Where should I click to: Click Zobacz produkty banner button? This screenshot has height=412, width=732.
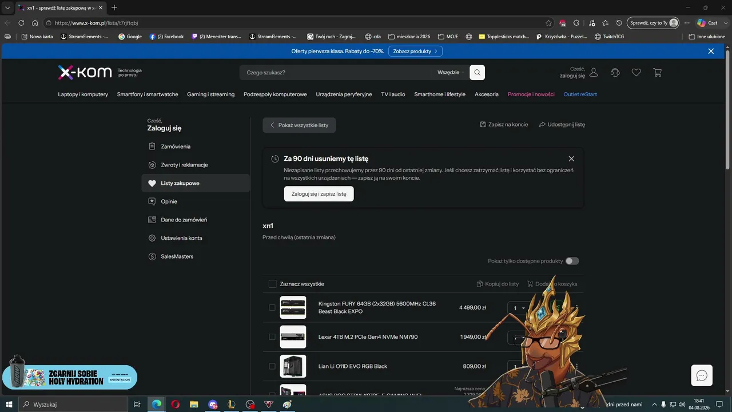point(415,51)
